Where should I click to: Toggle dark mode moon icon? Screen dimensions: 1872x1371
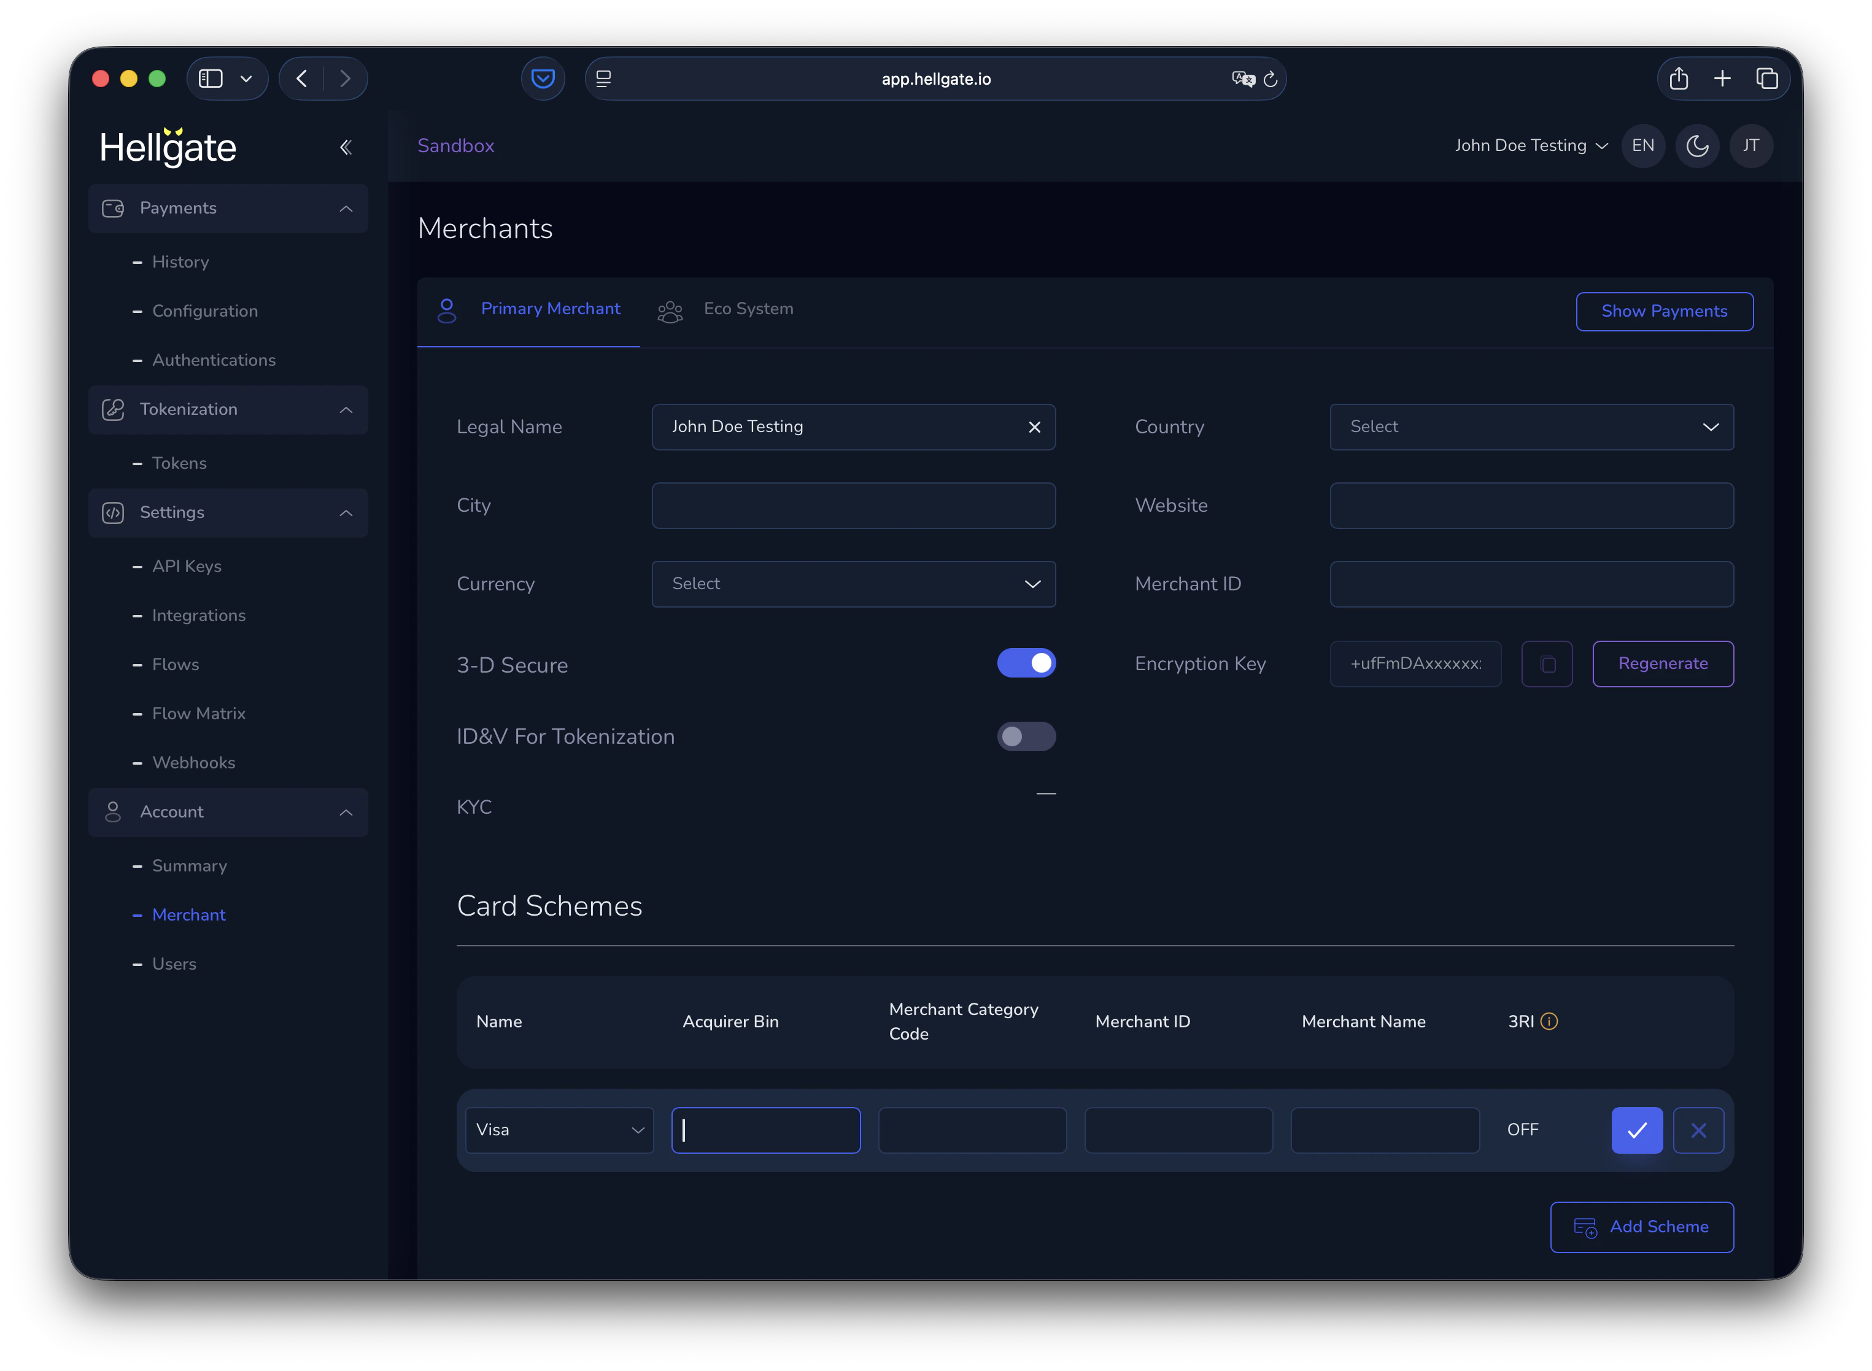(1697, 146)
